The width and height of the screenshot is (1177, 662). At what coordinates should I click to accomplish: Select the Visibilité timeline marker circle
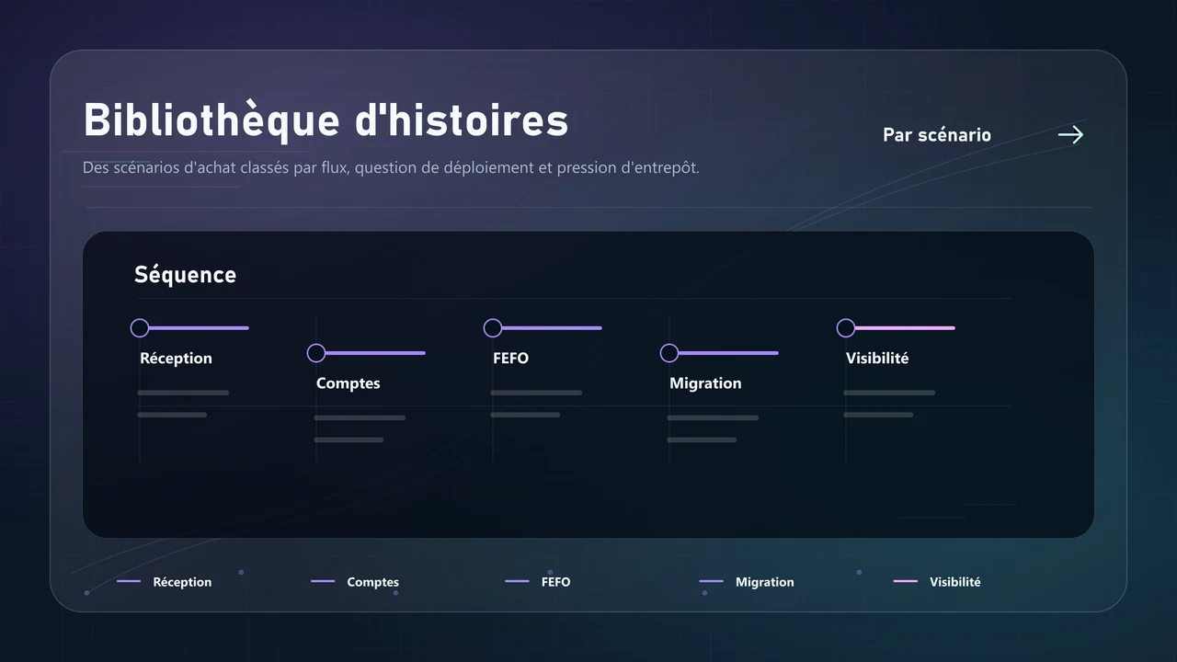[x=846, y=328]
